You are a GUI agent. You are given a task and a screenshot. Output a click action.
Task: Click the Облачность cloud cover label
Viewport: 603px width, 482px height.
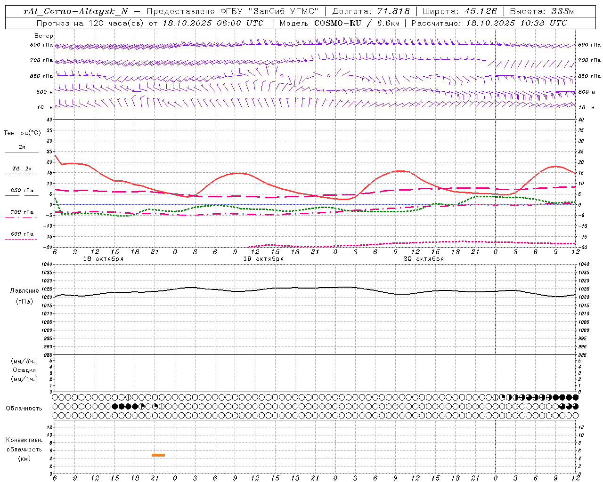click(24, 409)
